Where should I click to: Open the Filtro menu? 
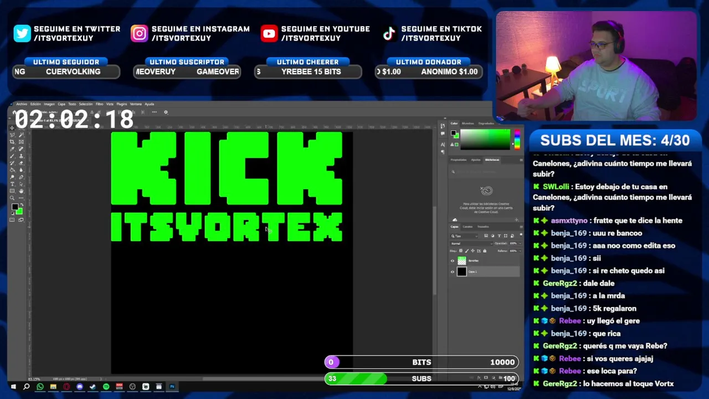tap(99, 104)
